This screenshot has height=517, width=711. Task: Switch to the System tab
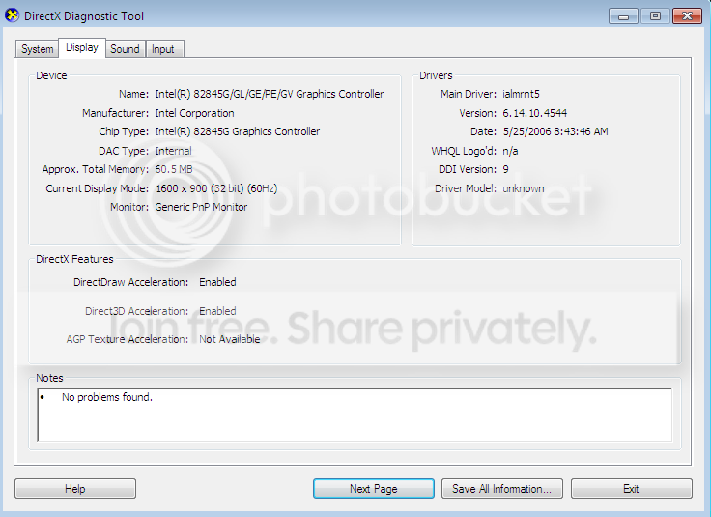[37, 49]
